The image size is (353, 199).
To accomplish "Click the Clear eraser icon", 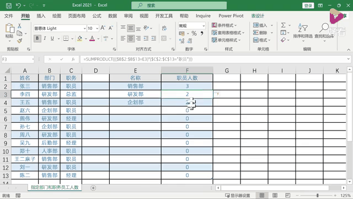I will coord(283,40).
